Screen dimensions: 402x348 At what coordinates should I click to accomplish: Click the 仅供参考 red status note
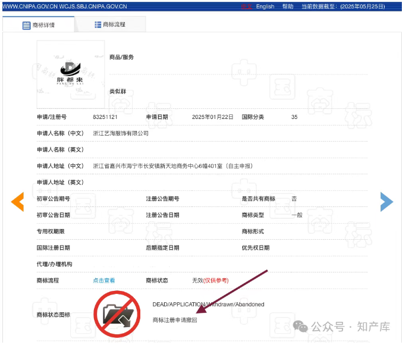point(216,280)
